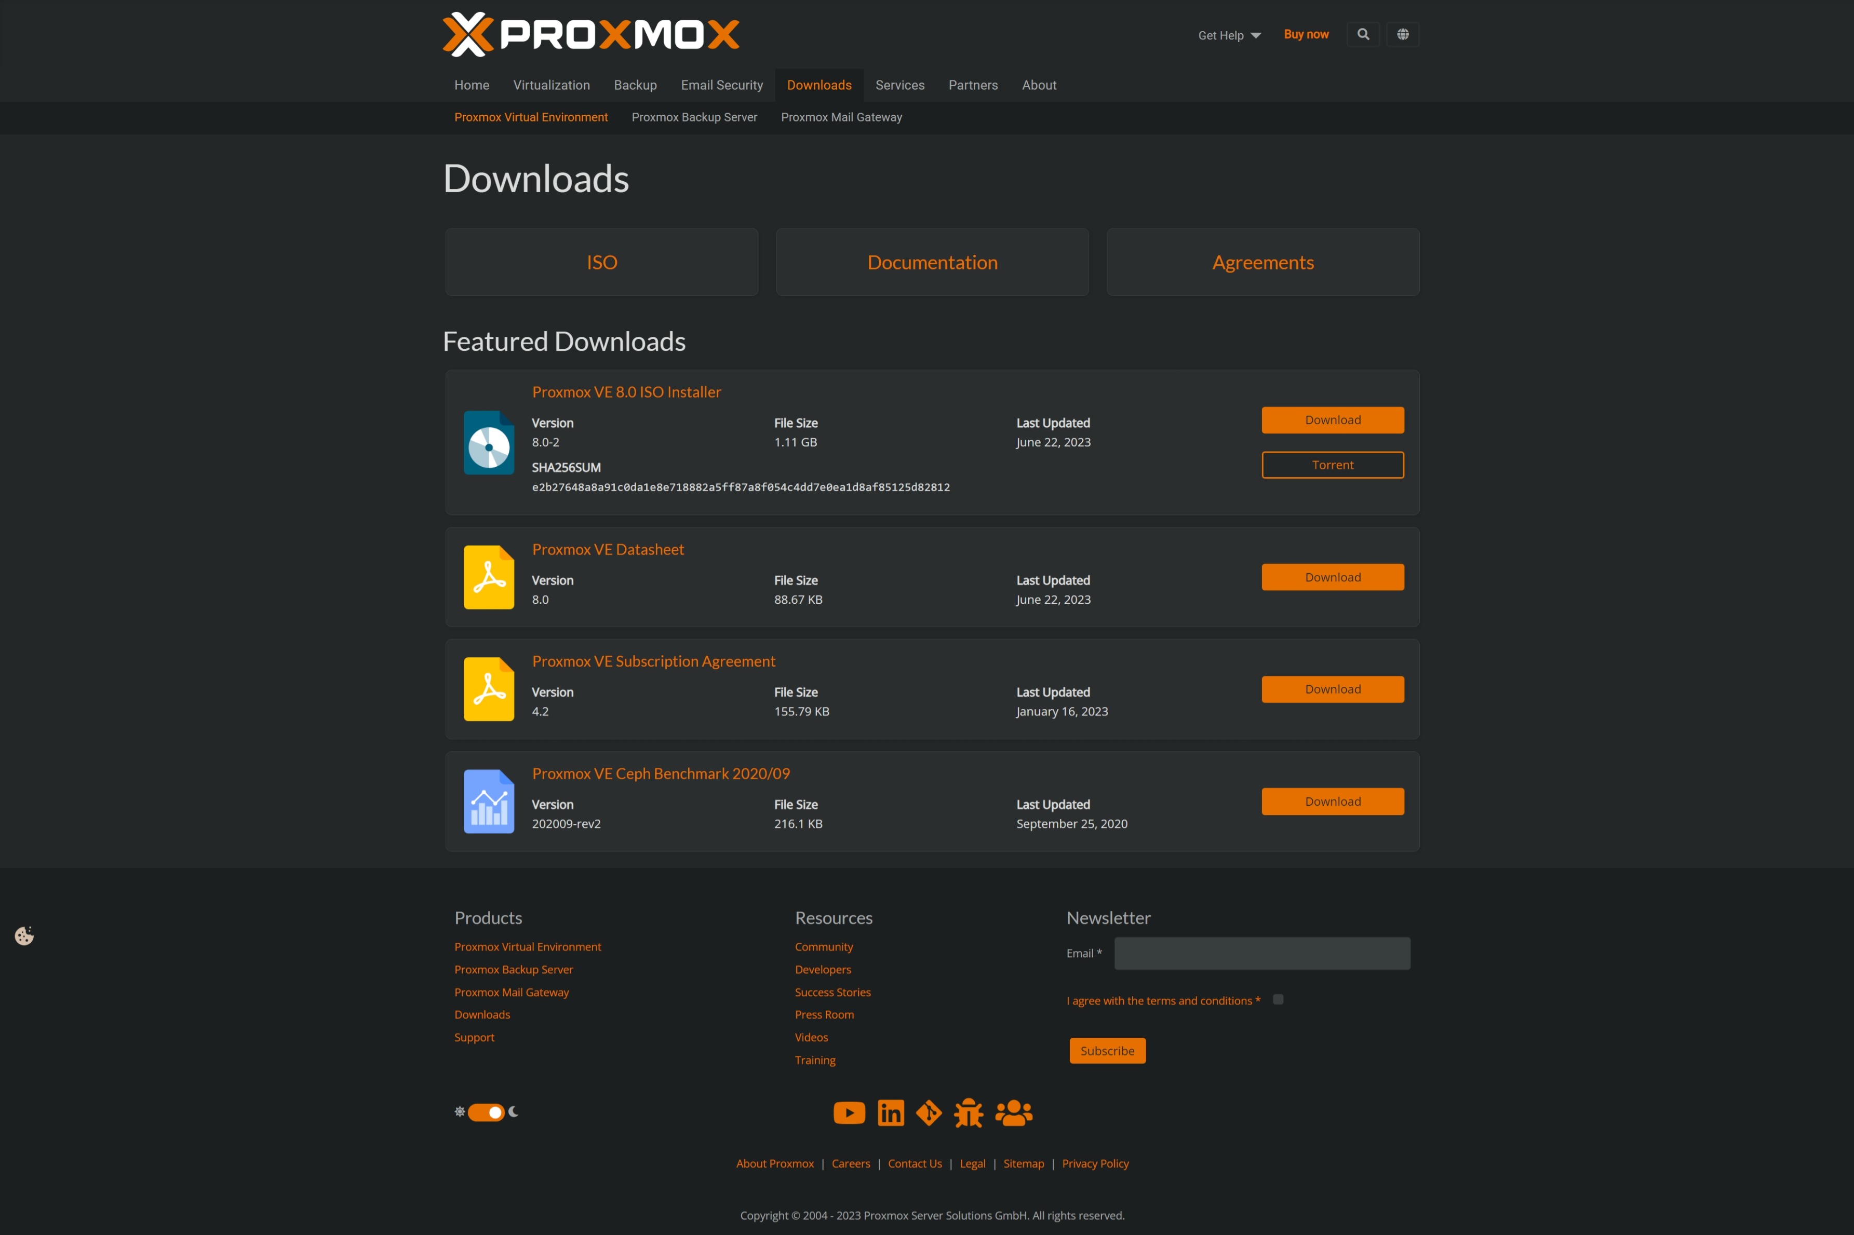
Task: Select Proxmox Backup Server submenu tab
Action: 694,117
